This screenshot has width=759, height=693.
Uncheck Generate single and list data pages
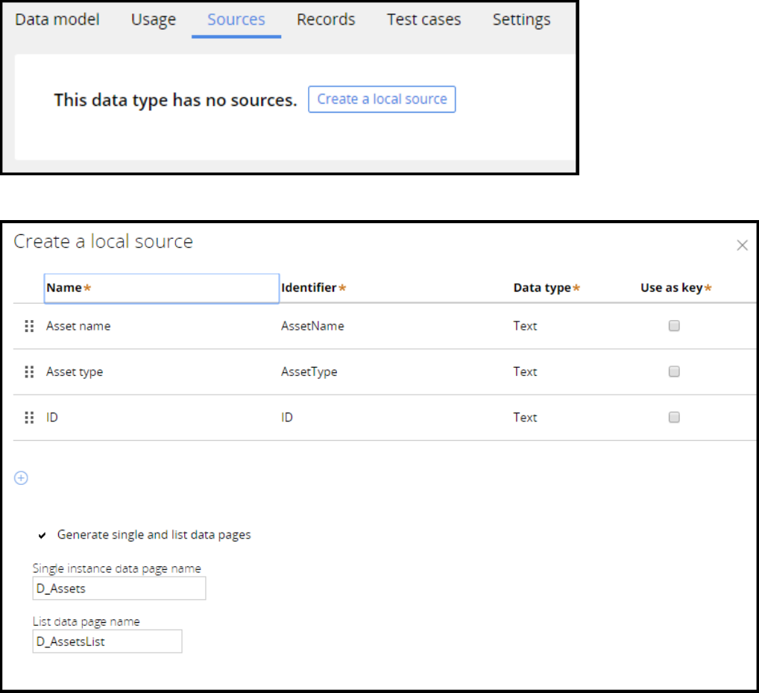42,535
